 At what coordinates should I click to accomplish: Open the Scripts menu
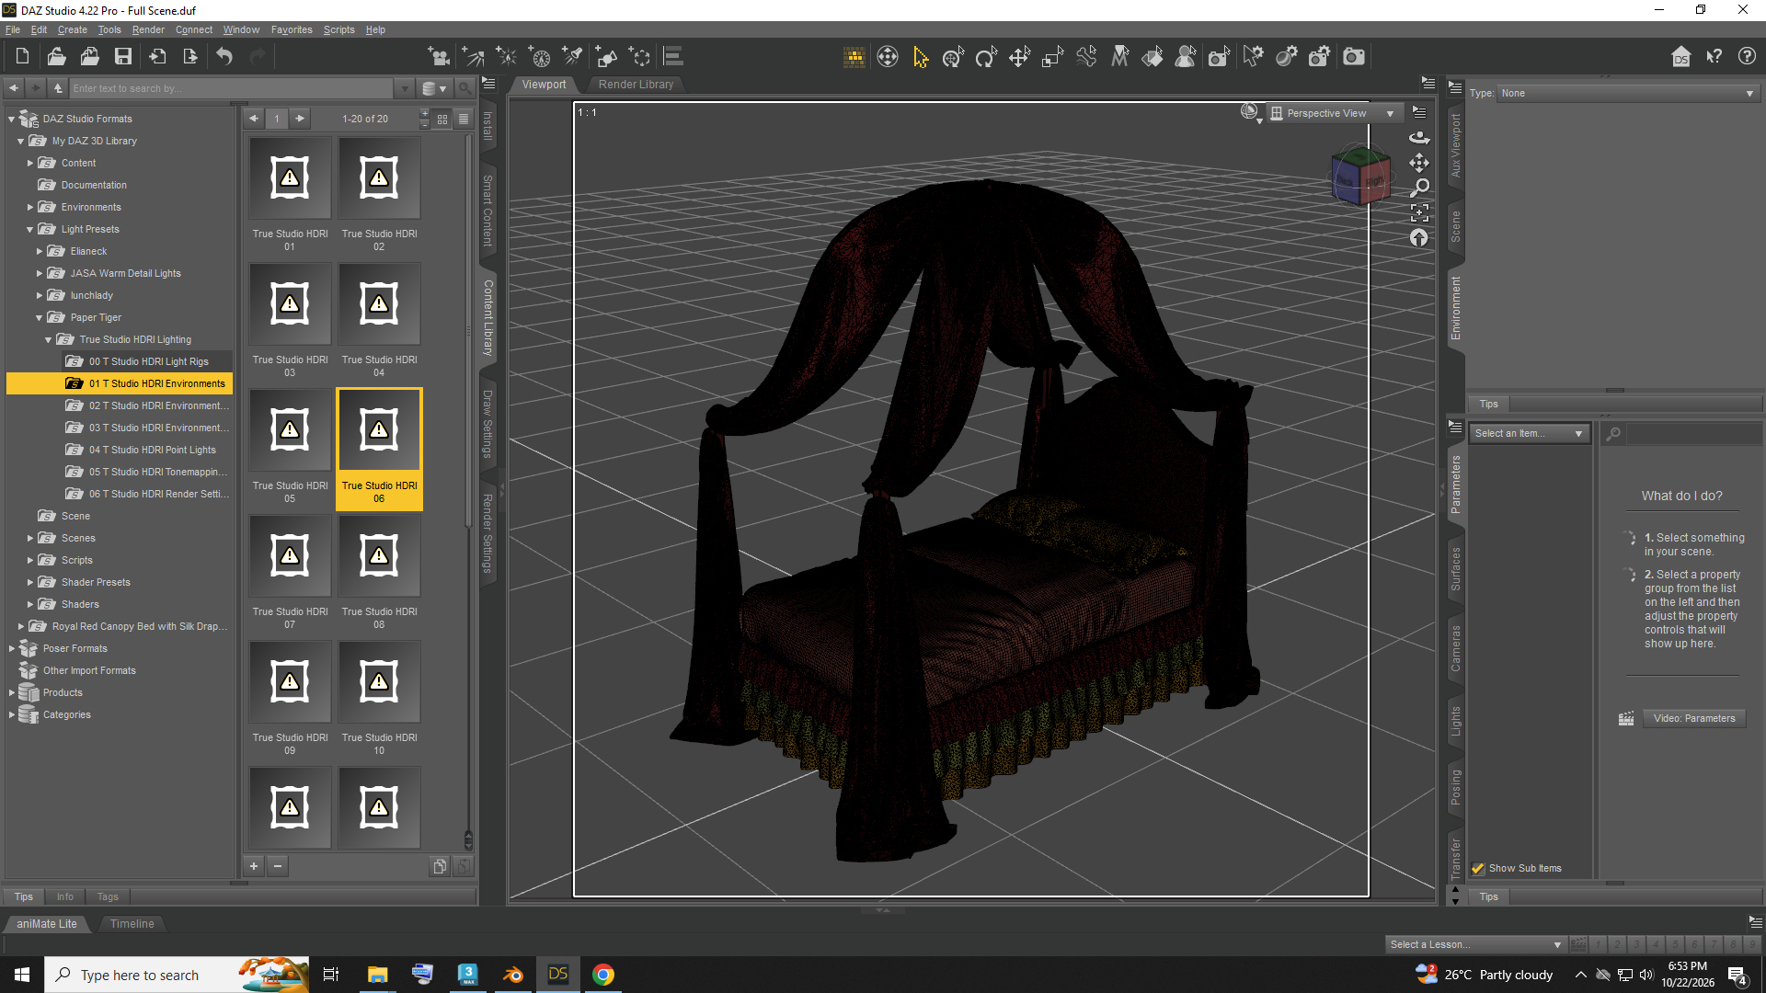[338, 29]
